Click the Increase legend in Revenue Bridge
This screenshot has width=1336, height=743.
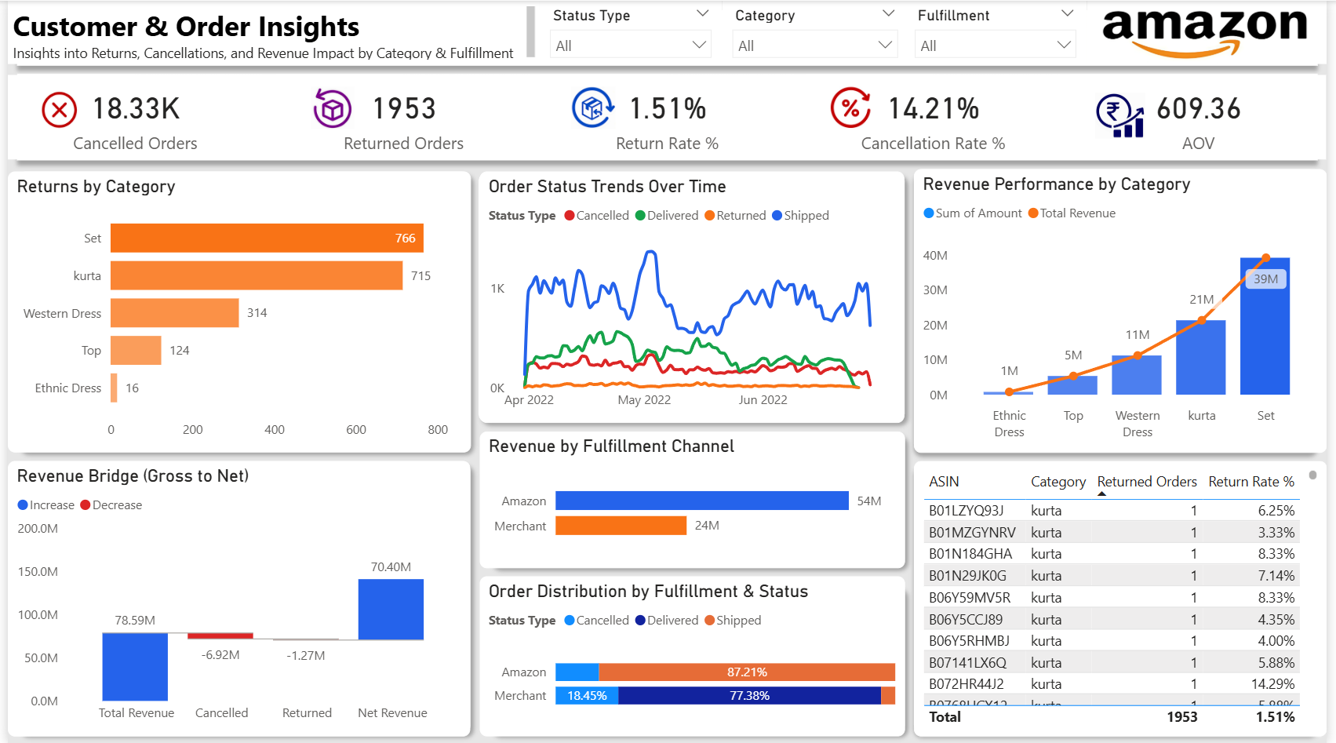(x=46, y=505)
